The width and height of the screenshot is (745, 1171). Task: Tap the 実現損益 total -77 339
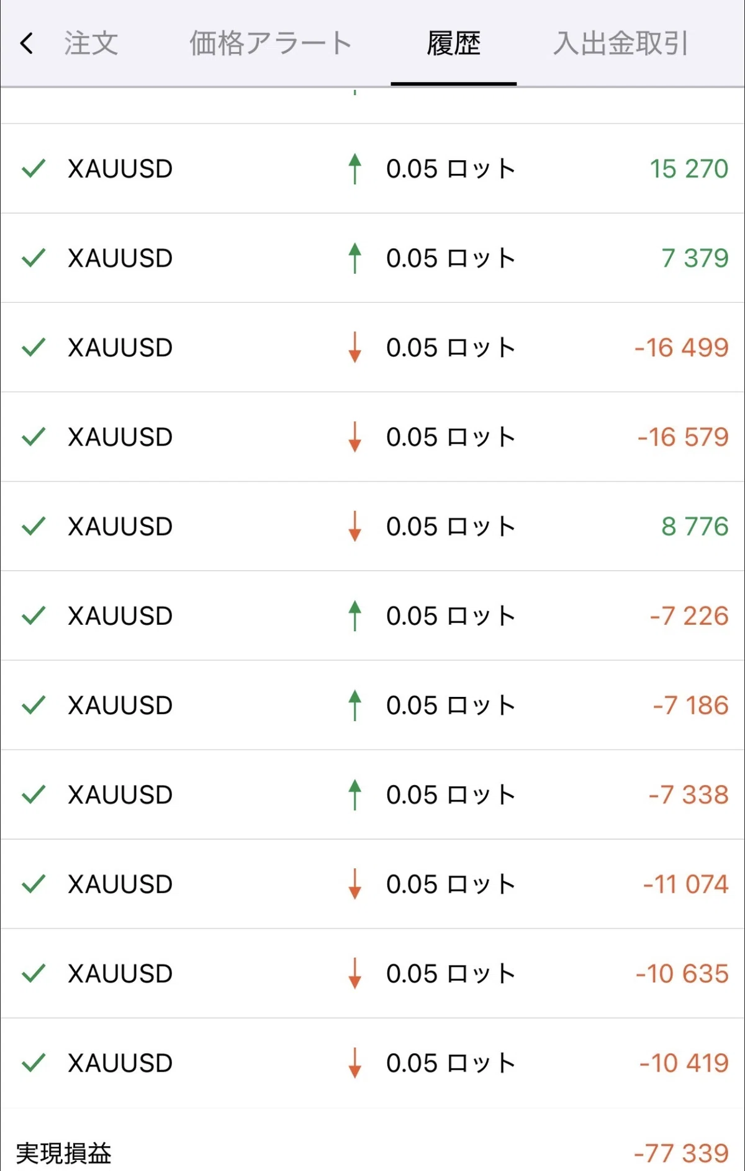[681, 1153]
